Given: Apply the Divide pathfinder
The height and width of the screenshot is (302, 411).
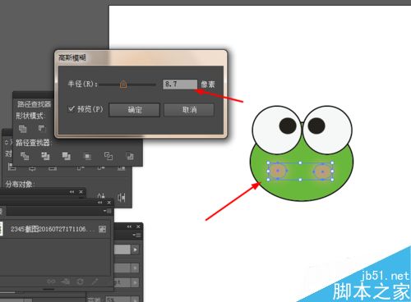Looking at the screenshot, I should pos(25,156).
